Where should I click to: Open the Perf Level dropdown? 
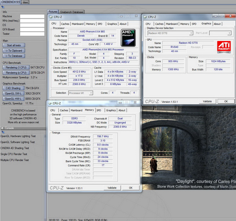[x=220, y=33]
